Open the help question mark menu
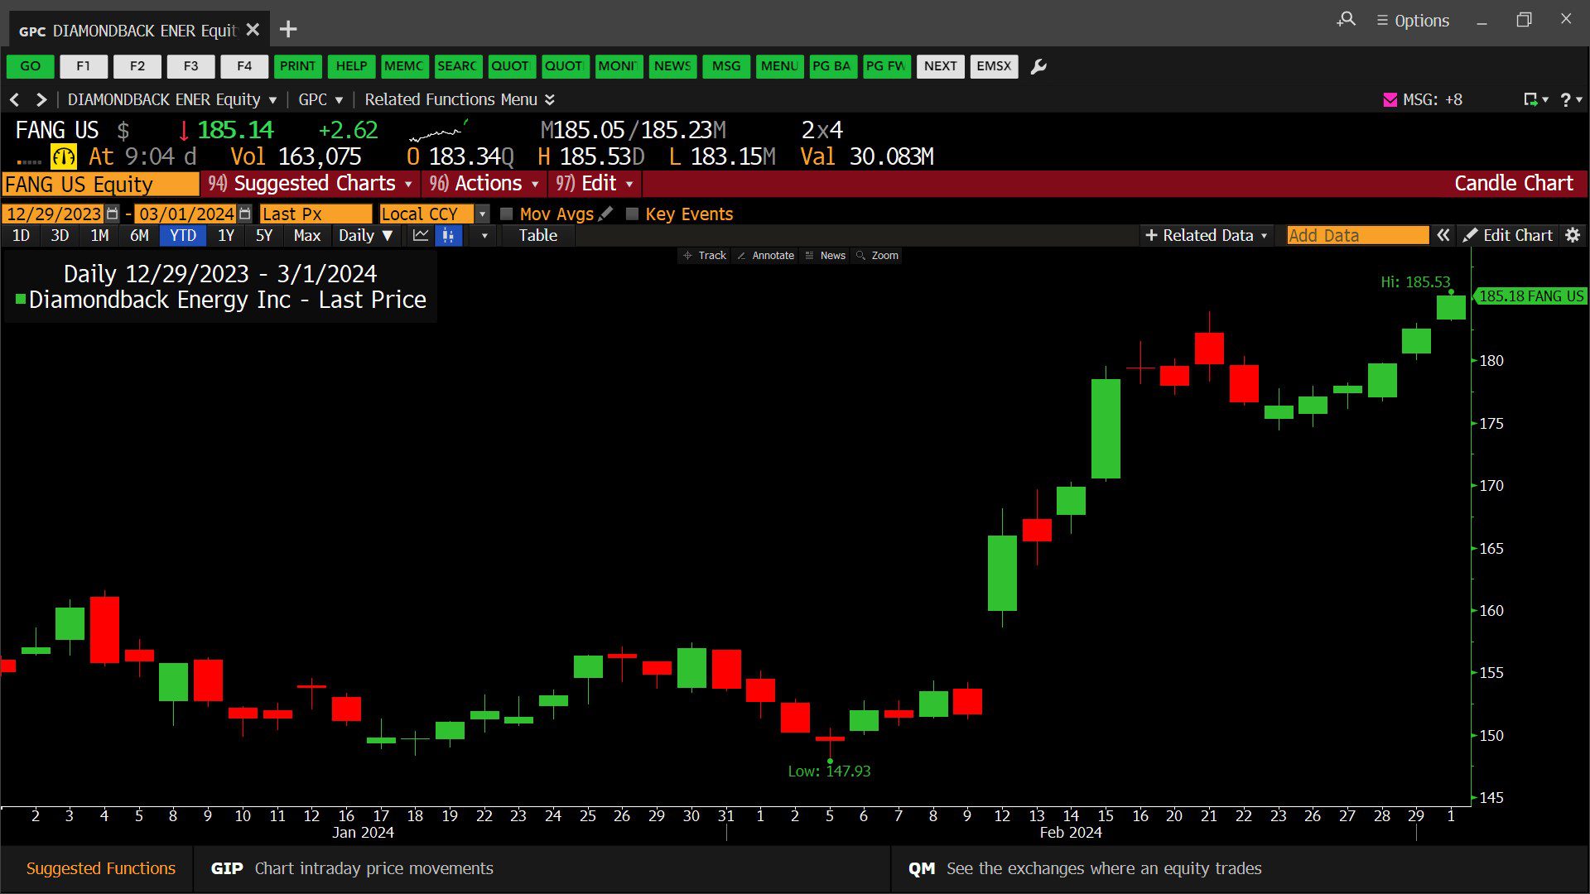1590x894 pixels. pos(1571,100)
